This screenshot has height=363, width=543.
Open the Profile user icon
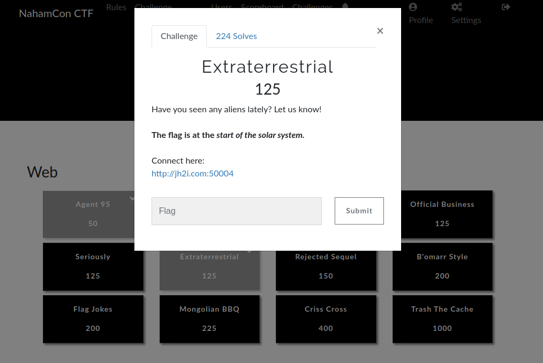click(x=413, y=7)
